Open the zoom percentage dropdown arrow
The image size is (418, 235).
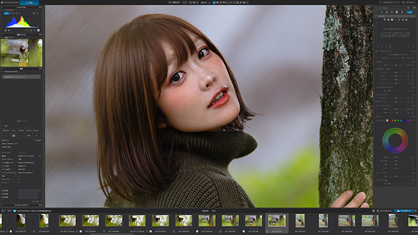[210, 3]
